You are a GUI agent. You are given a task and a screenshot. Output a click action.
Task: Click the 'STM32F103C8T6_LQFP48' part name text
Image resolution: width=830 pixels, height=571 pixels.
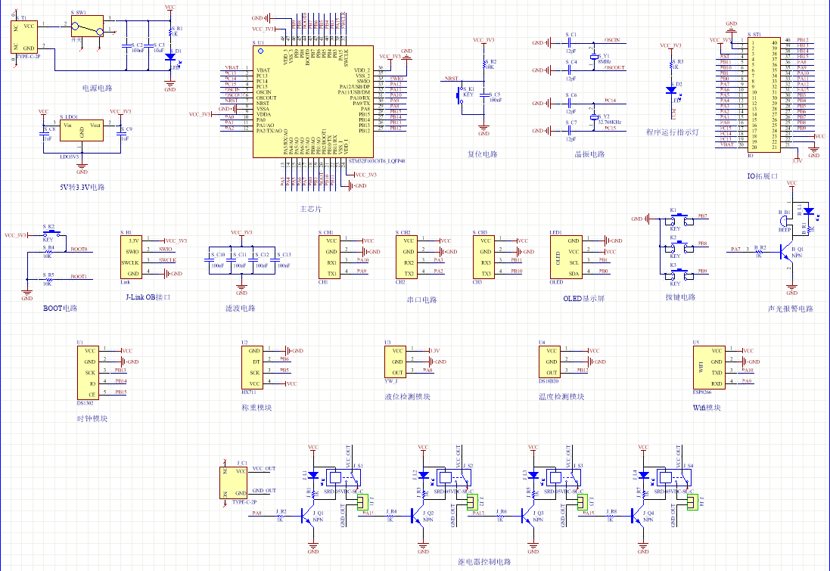click(x=377, y=161)
